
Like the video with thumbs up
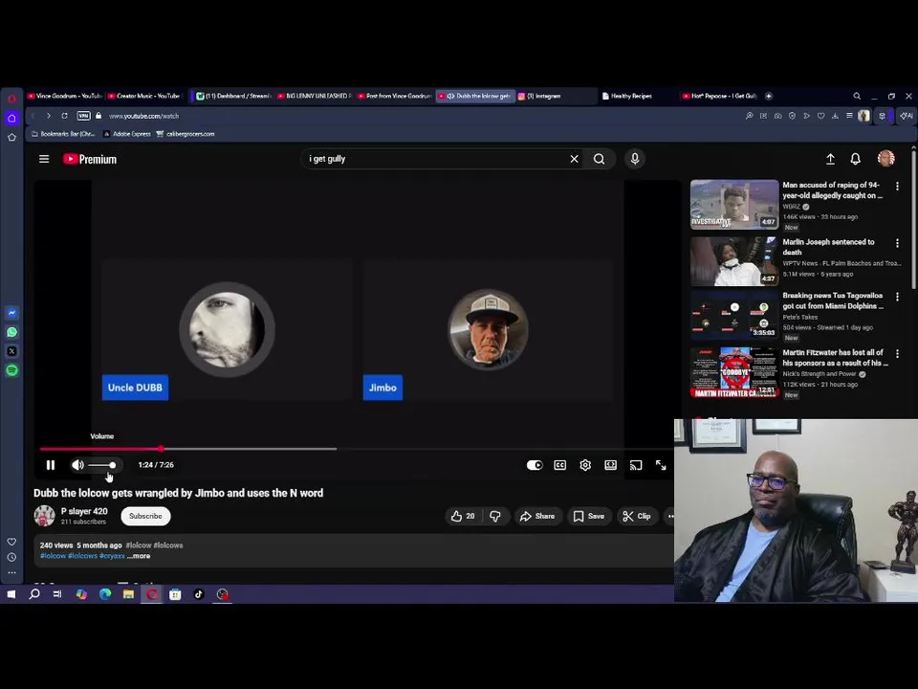[x=463, y=516]
